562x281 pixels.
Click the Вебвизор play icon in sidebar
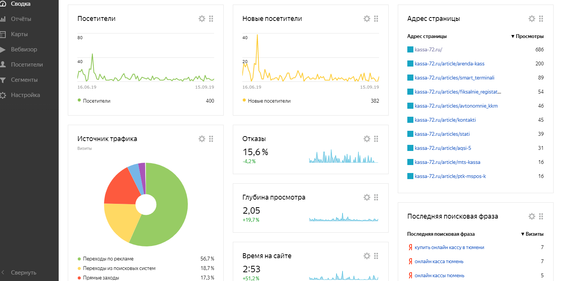point(3,49)
